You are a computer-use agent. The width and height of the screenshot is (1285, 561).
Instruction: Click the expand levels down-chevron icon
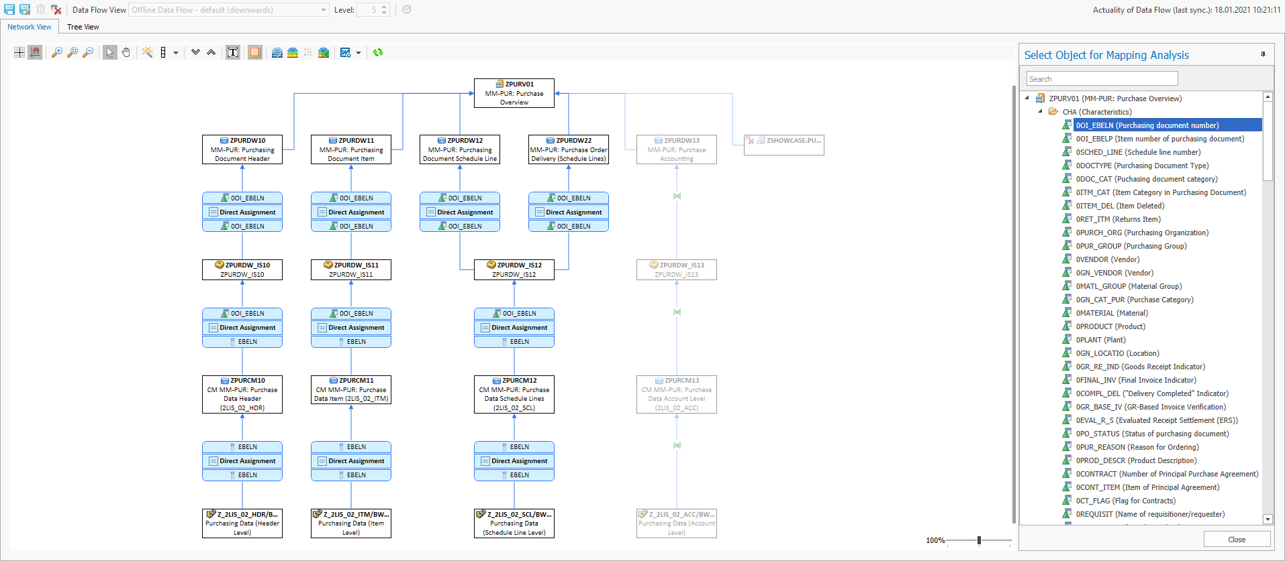tap(195, 52)
